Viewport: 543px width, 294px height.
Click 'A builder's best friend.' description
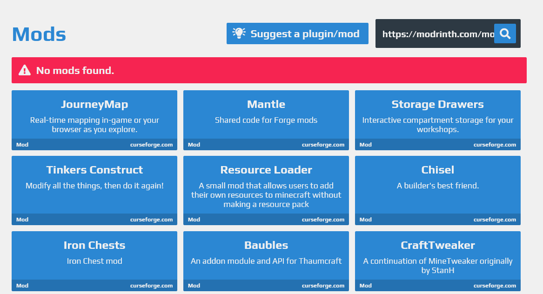(x=438, y=186)
